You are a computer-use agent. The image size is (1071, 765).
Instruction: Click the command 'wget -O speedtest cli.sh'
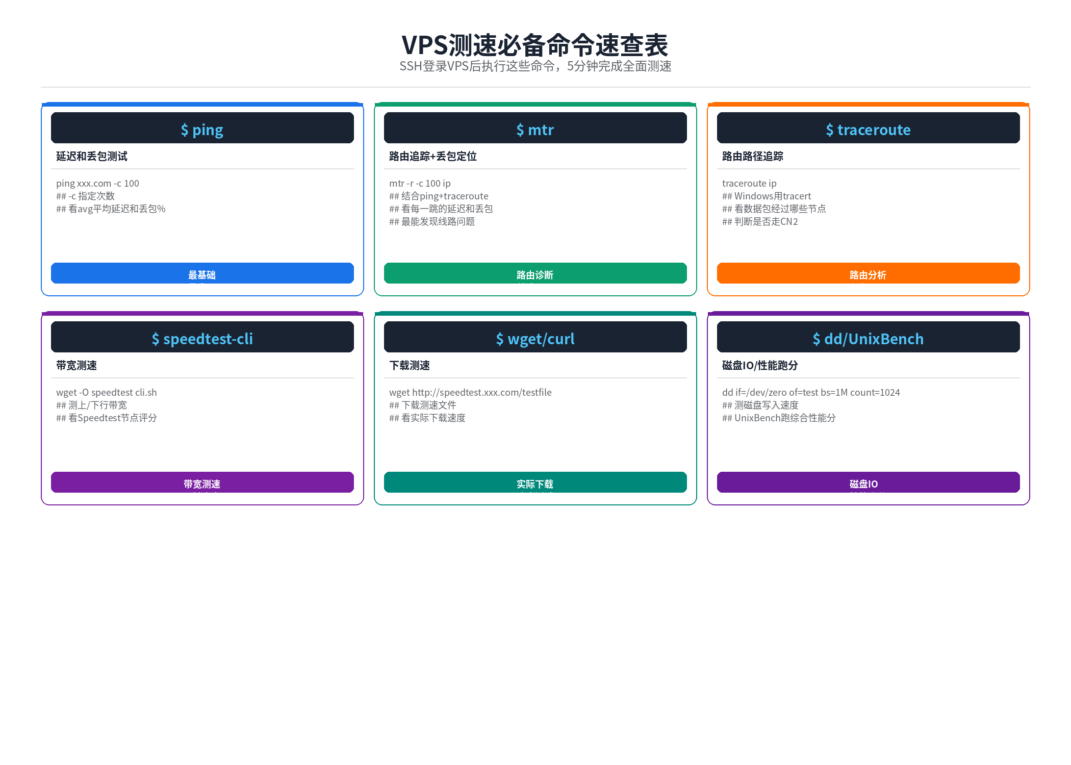coord(107,393)
